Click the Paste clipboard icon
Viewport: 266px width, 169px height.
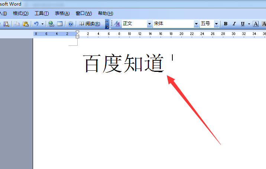(x=25, y=23)
